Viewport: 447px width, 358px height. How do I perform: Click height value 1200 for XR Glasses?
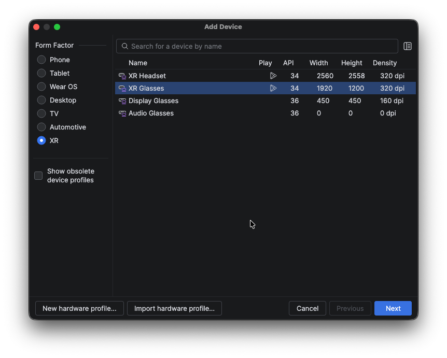356,88
